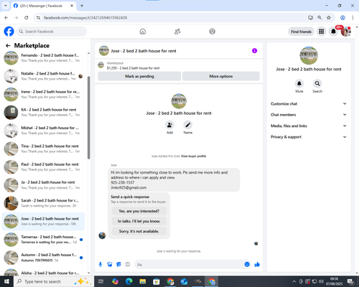This screenshot has width=359, height=287.
Task: Open File Explorer from the taskbar
Action: (143, 281)
